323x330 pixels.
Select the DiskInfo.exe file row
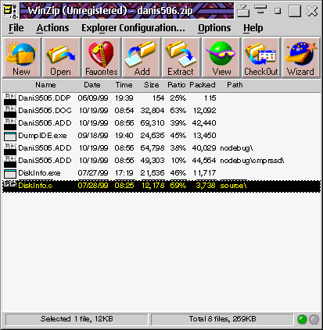tap(162, 173)
